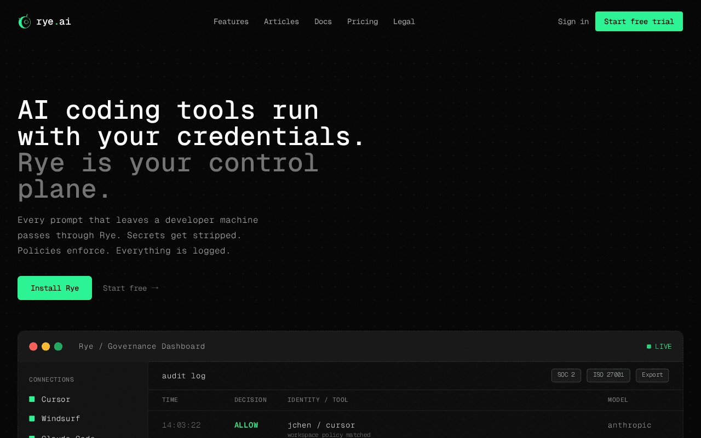Click the green window dot in the dashboard
Viewport: 701px width, 438px height.
click(59, 347)
